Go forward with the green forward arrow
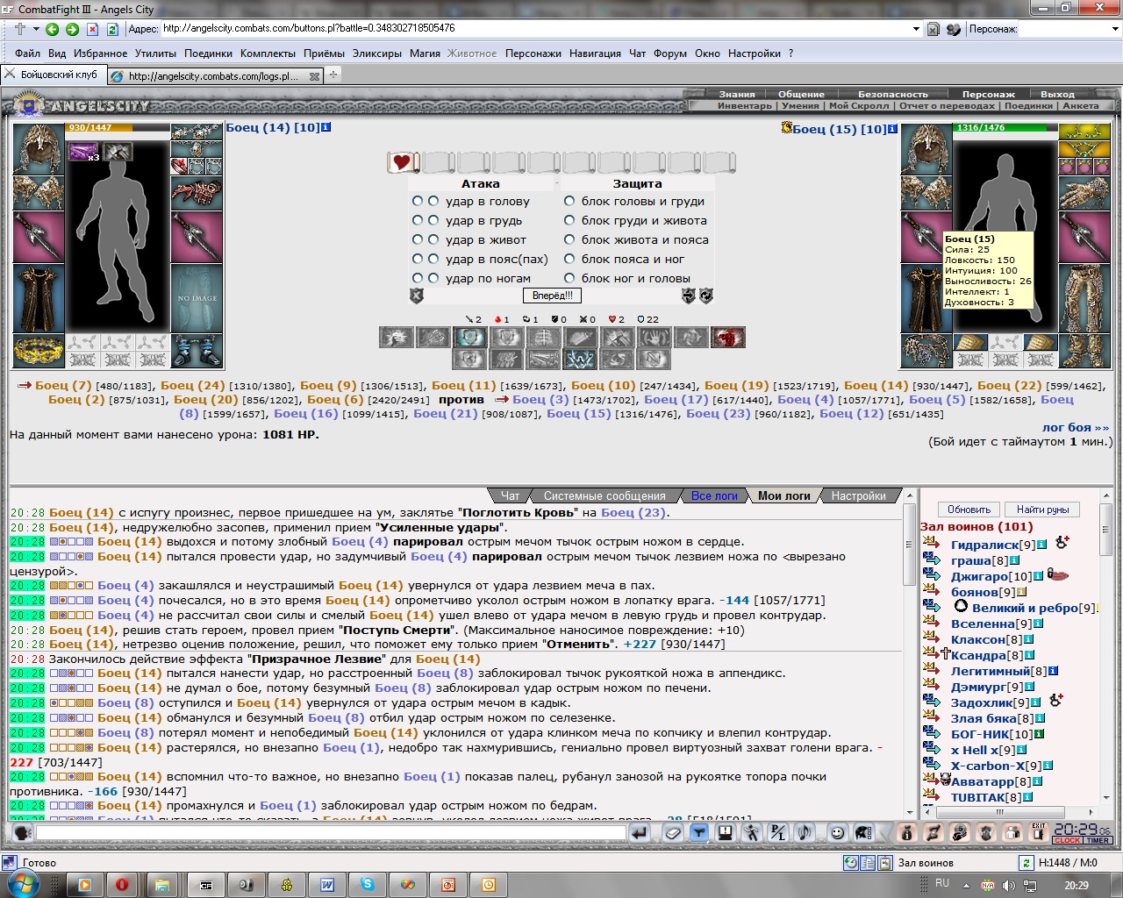Viewport: 1123px width, 898px height. 72,29
